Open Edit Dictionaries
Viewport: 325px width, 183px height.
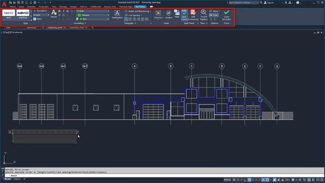pyautogui.click(x=193, y=15)
